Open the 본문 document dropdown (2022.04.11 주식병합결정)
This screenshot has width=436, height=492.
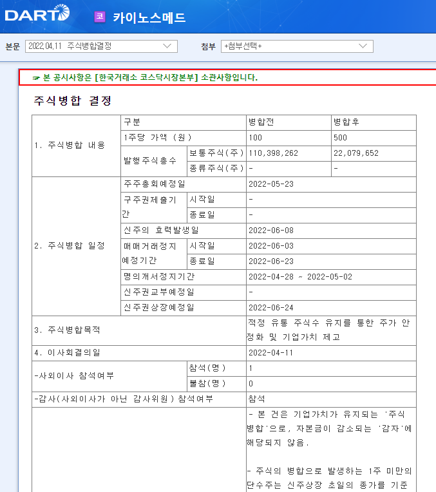(x=101, y=46)
